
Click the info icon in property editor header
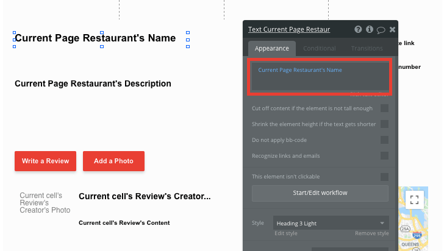pyautogui.click(x=369, y=29)
